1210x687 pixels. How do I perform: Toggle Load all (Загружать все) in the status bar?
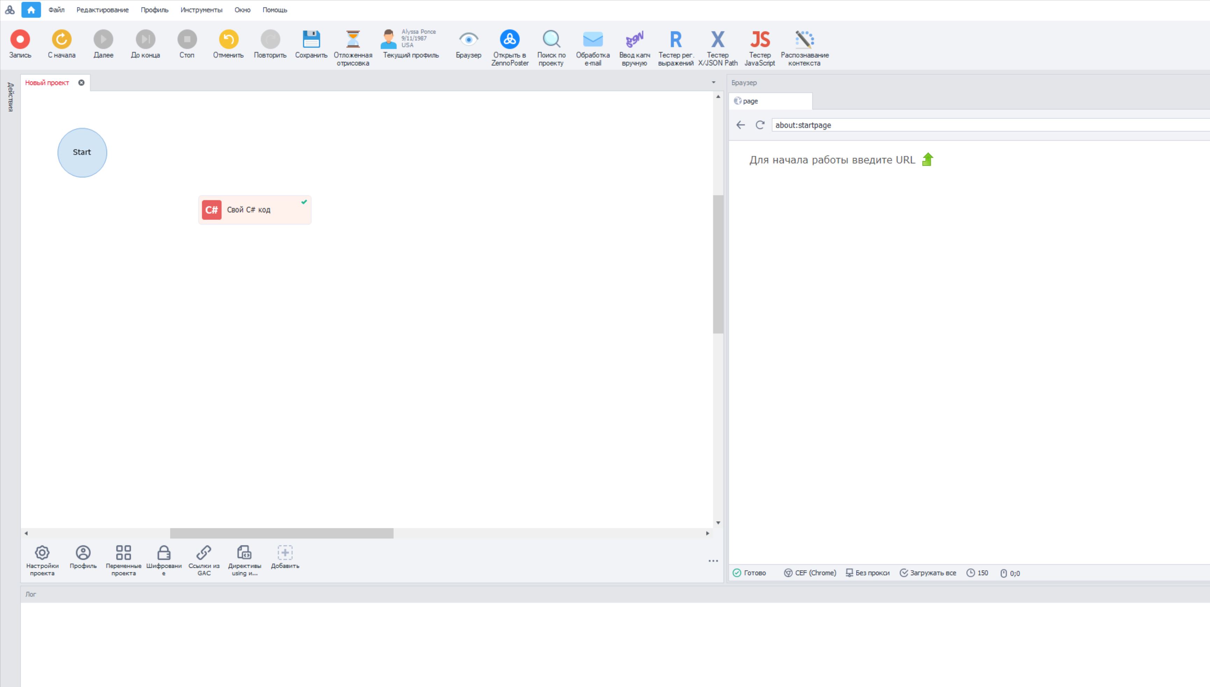pyautogui.click(x=928, y=573)
